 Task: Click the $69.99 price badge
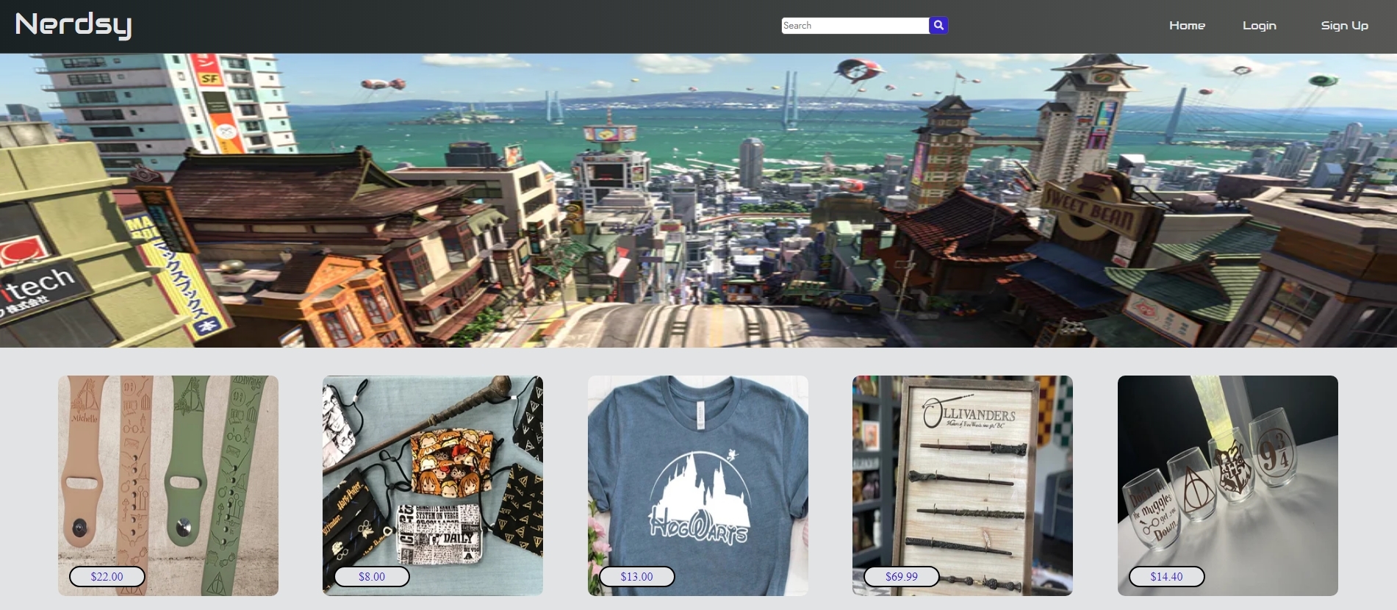pyautogui.click(x=902, y=577)
